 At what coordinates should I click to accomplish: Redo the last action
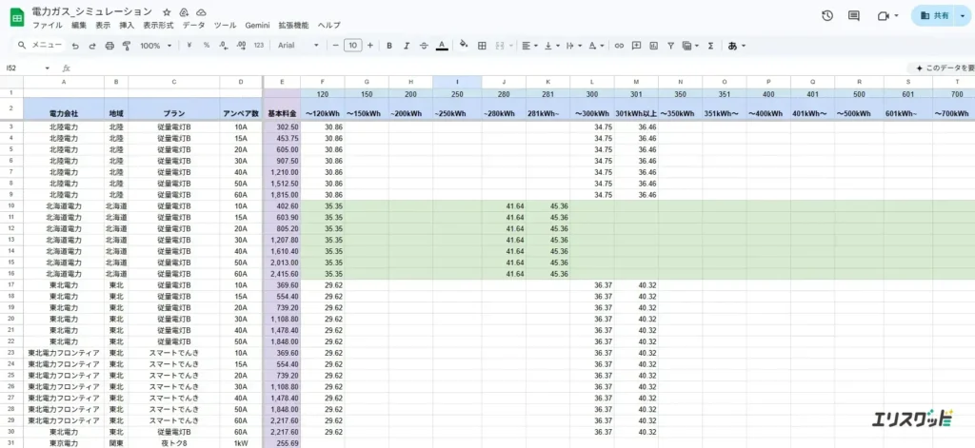(92, 46)
